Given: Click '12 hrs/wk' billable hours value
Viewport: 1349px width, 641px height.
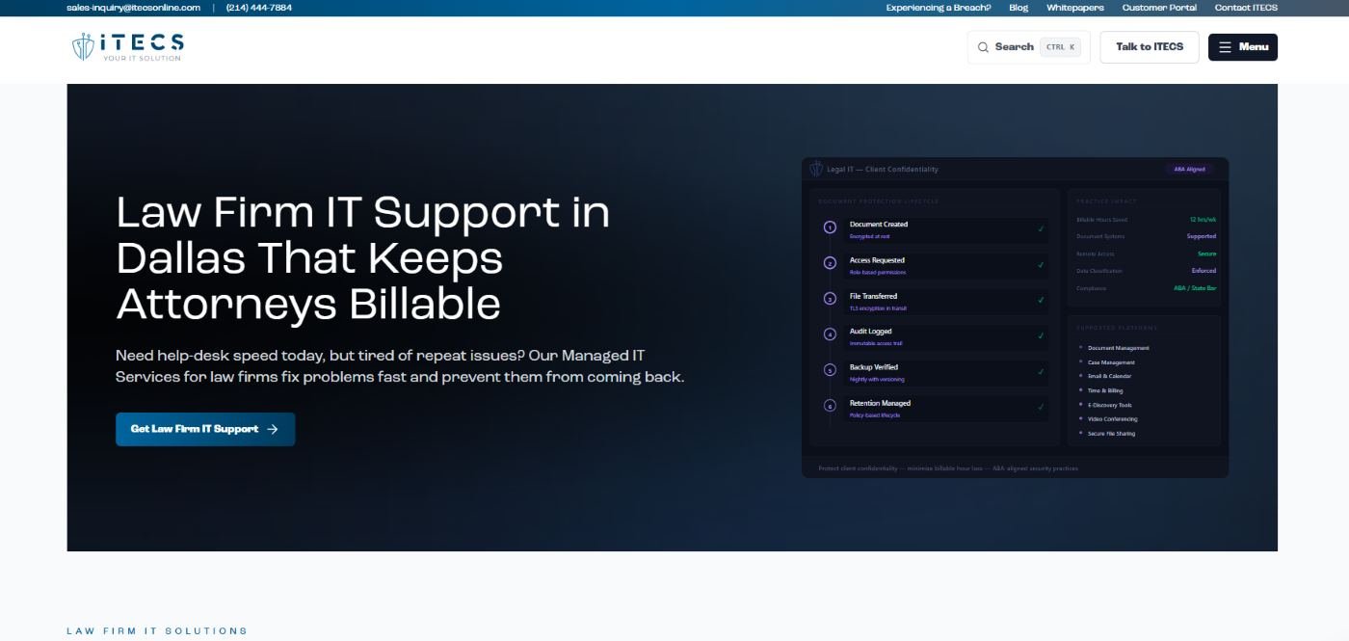Looking at the screenshot, I should (x=1203, y=220).
